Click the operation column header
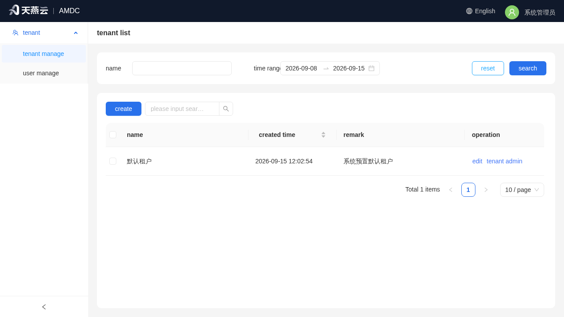This screenshot has width=564, height=317. [486, 135]
